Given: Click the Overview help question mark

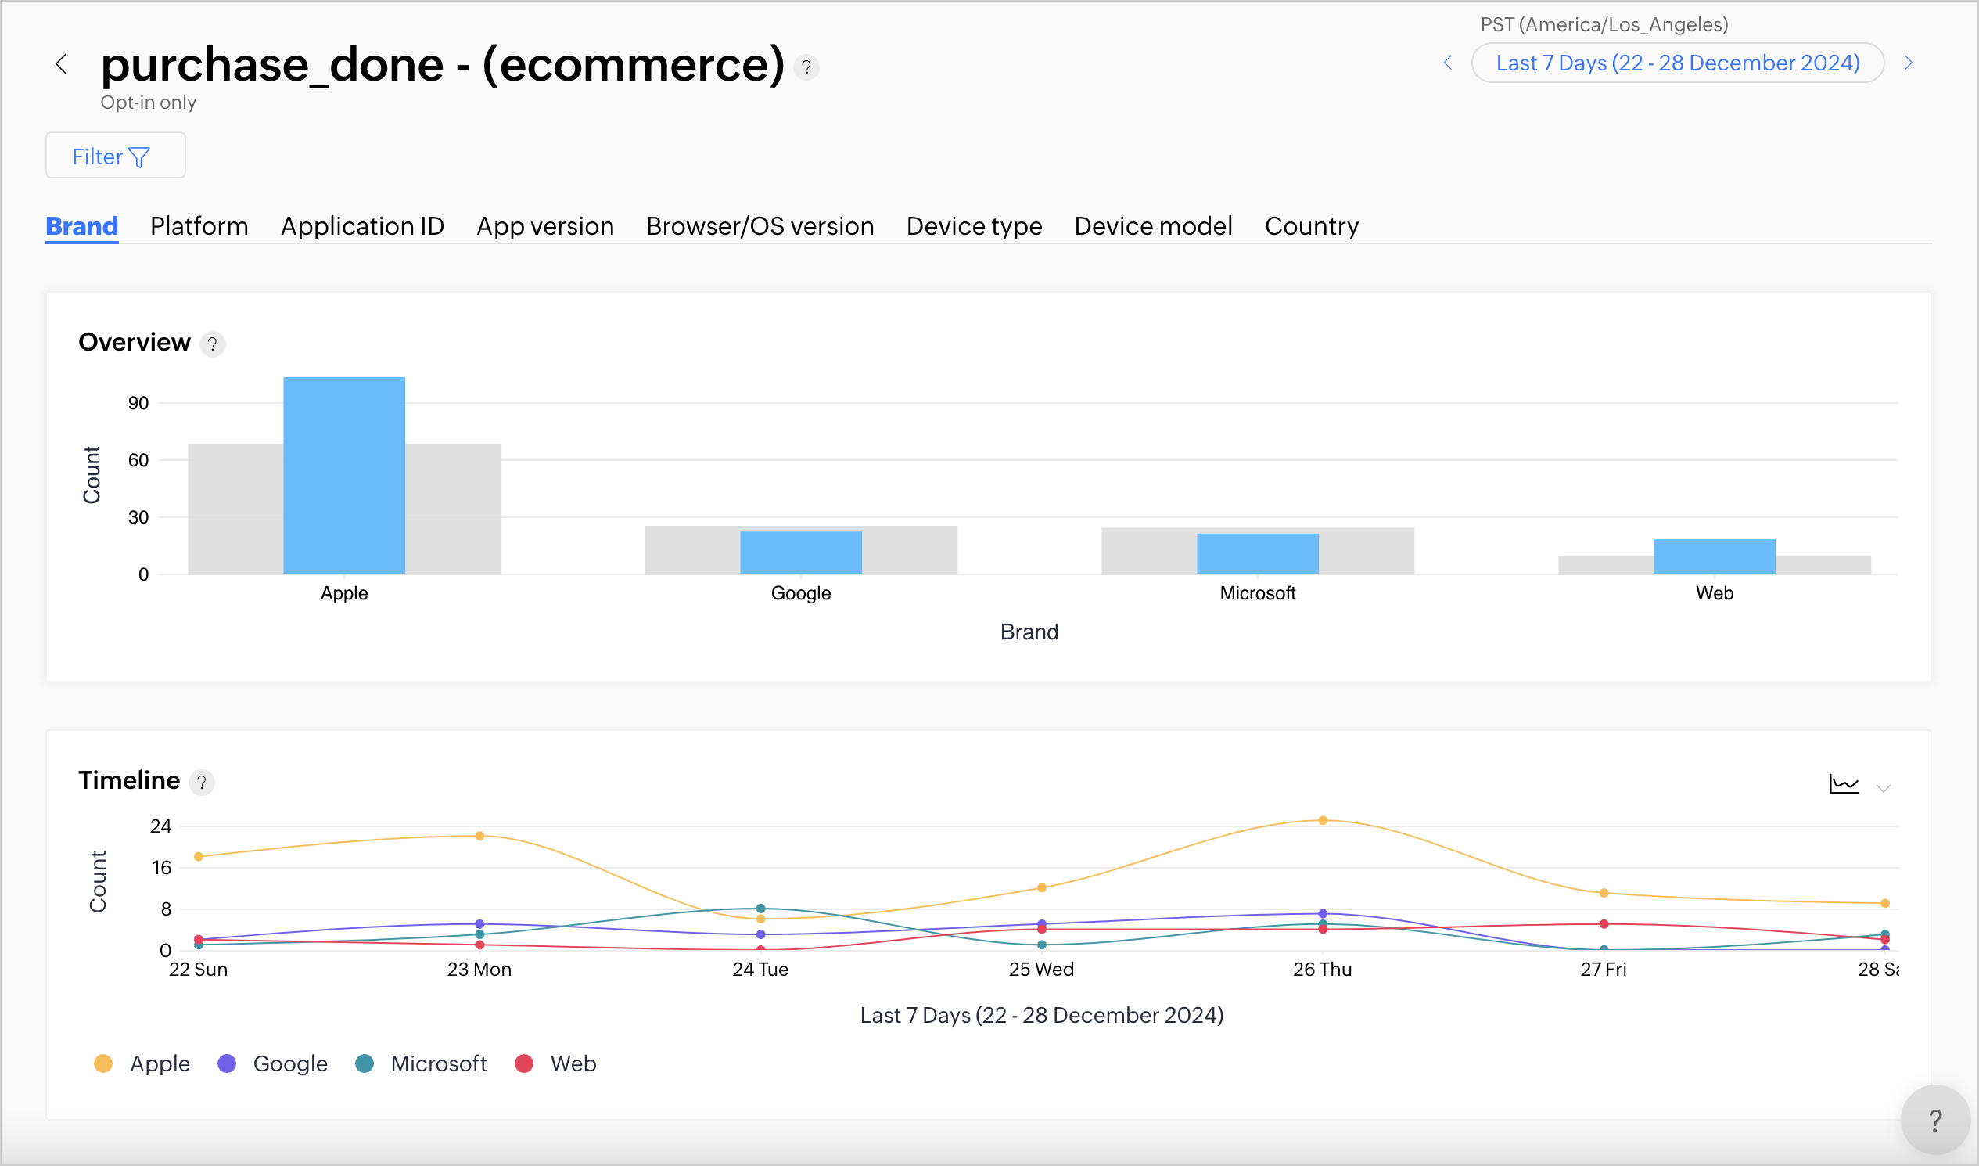Looking at the screenshot, I should coord(212,344).
